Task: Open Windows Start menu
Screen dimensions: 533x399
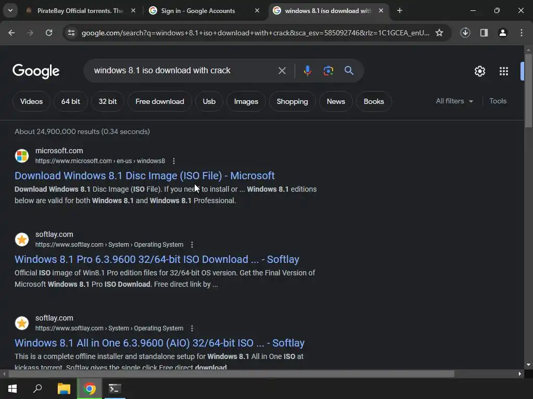Action: [12, 389]
